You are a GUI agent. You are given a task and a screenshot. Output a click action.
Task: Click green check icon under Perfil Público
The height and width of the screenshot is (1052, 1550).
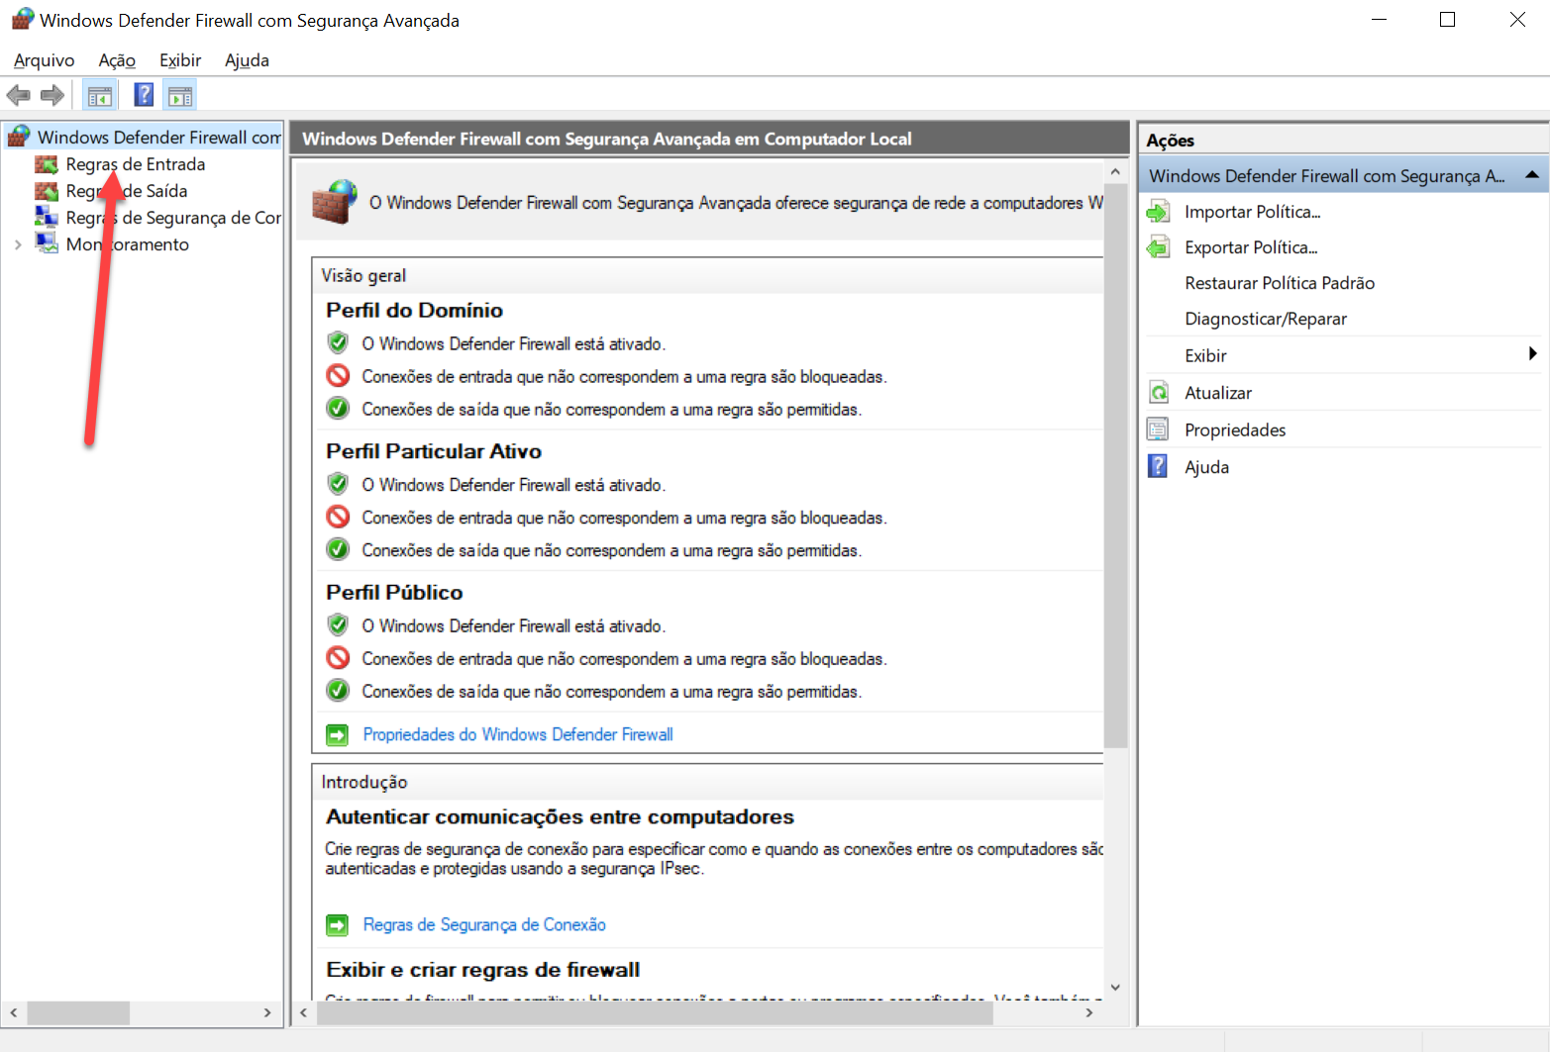coord(338,690)
